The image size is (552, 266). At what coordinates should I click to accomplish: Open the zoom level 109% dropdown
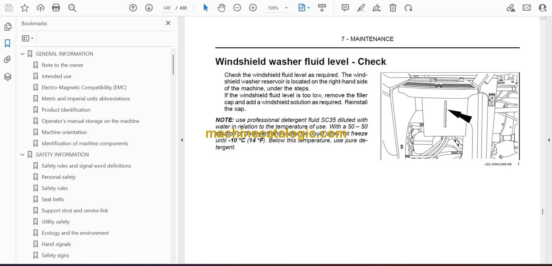(286, 8)
